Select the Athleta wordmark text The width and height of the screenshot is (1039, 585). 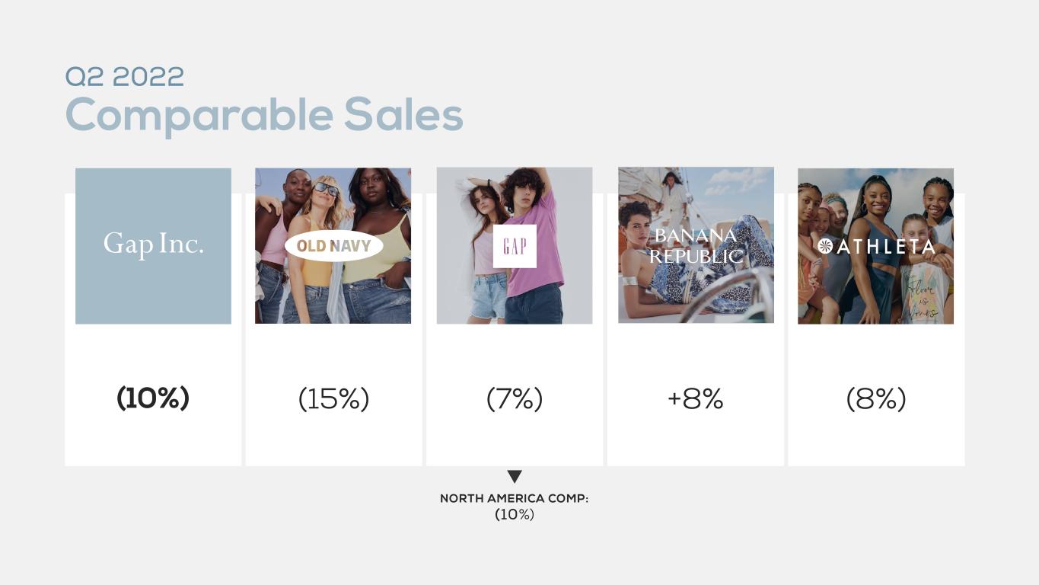click(x=885, y=246)
